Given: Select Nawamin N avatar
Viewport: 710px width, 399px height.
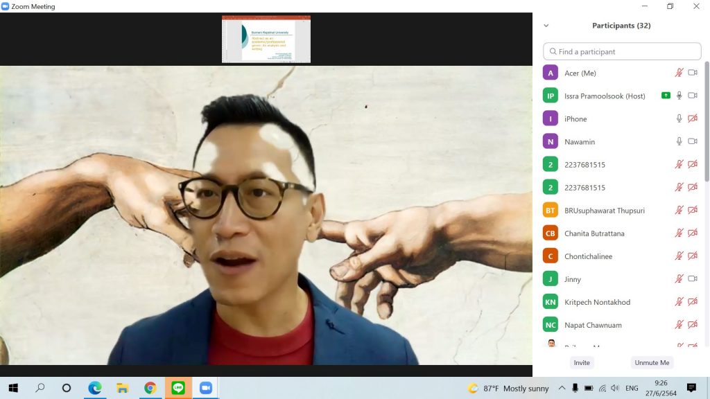Looking at the screenshot, I should 550,141.
